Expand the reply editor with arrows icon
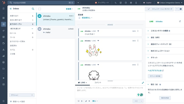Viewport: 184px width, 104px height. [x=143, y=83]
